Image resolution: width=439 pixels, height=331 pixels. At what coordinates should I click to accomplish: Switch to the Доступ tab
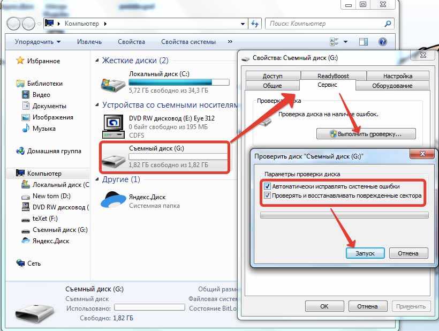click(273, 76)
